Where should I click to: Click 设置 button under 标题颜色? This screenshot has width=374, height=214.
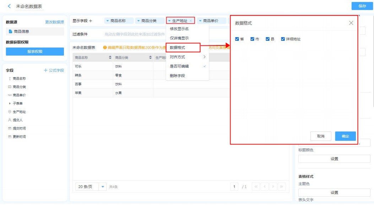(x=334, y=159)
